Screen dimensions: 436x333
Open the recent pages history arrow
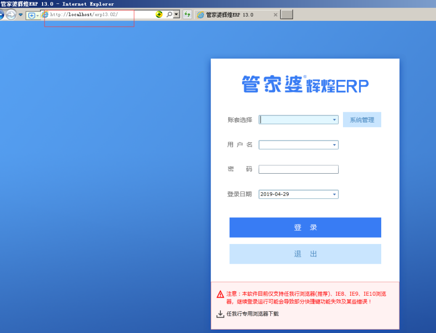(x=21, y=15)
